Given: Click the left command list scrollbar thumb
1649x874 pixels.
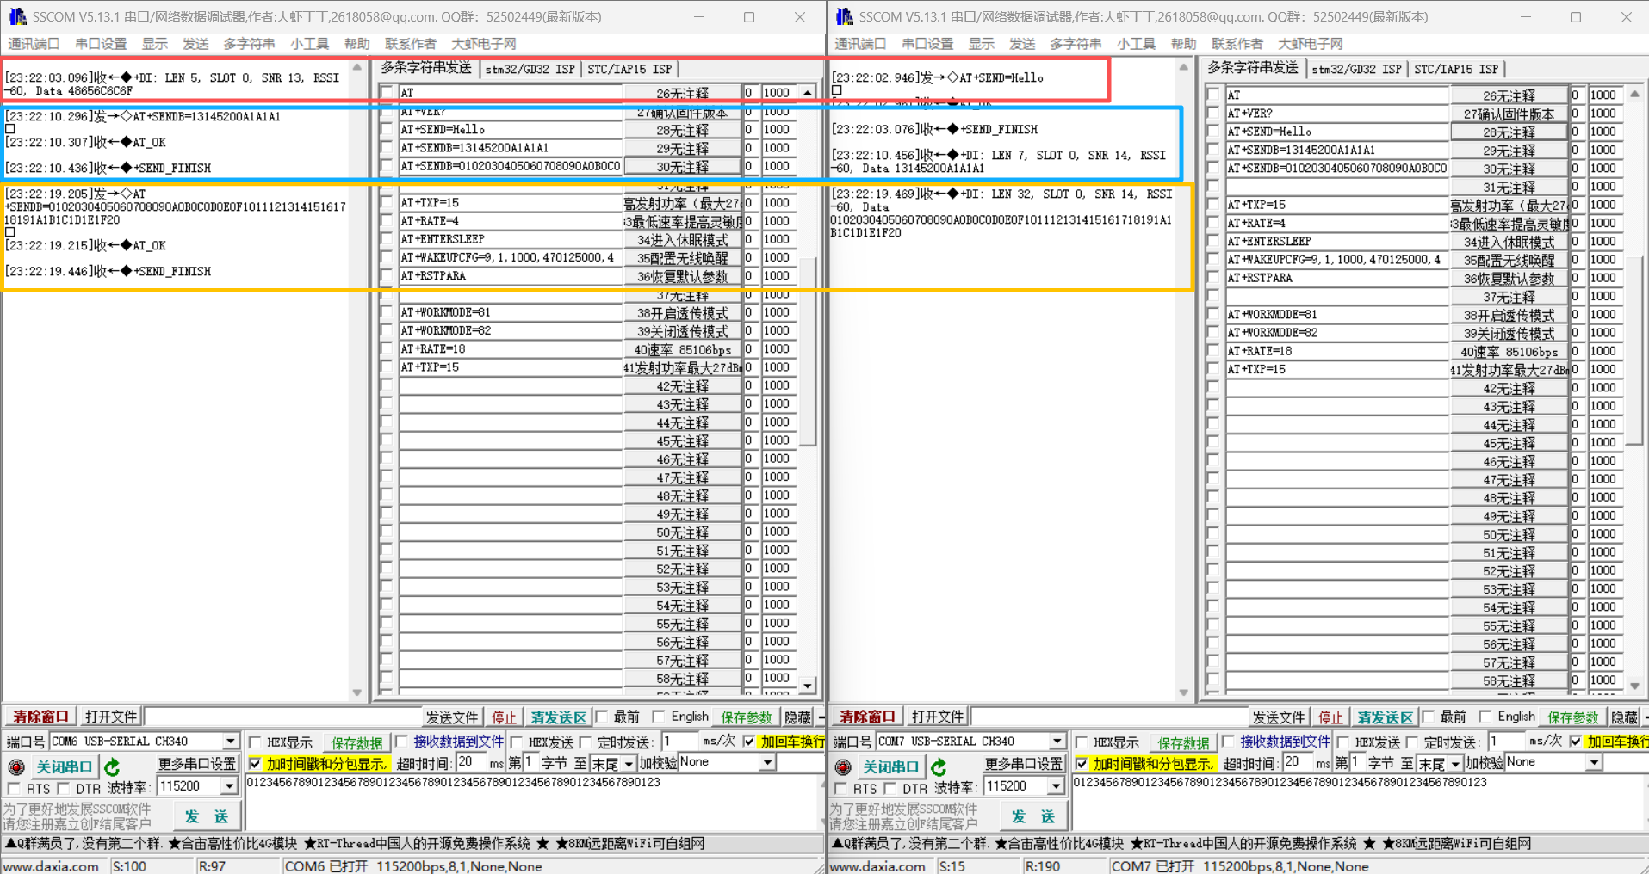Looking at the screenshot, I should point(808,353).
